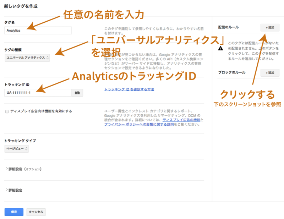The height and width of the screenshot is (219, 284).
Task: Click the blue 保存 button
Action: point(14,212)
